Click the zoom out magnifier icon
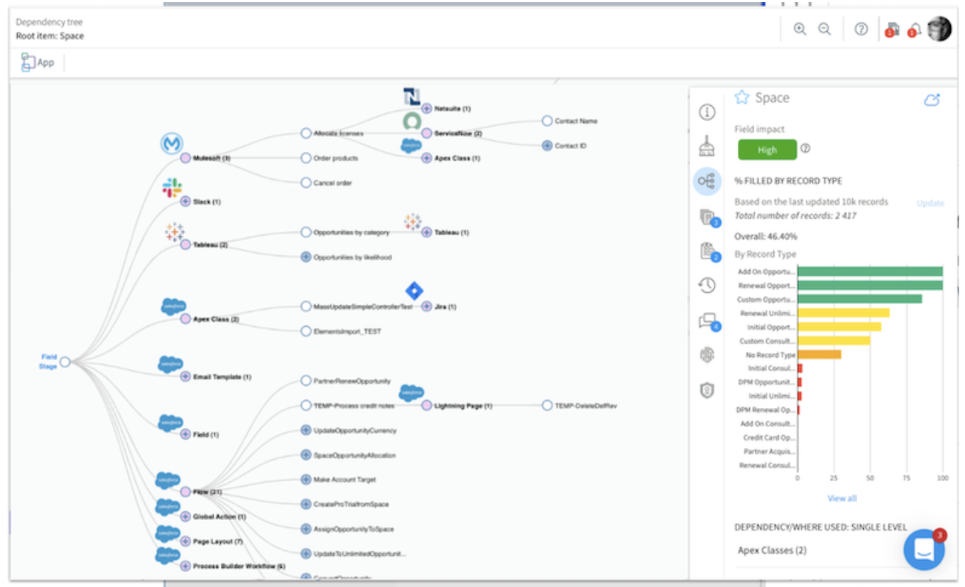Screen dimensions: 965x587 click(x=824, y=30)
